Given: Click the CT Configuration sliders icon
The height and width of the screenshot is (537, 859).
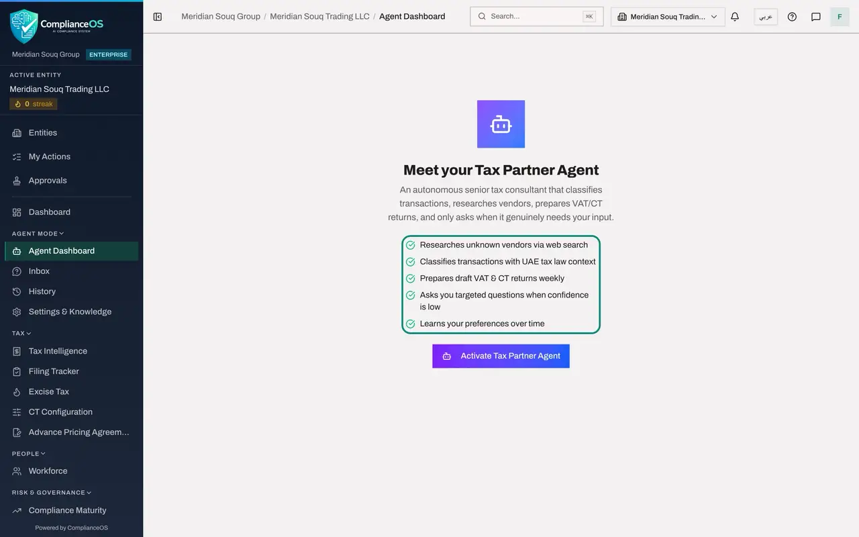Looking at the screenshot, I should (x=17, y=412).
